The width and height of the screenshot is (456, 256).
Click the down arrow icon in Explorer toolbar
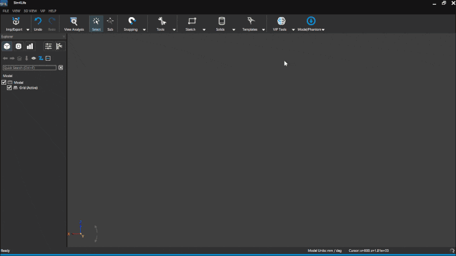(x=27, y=58)
